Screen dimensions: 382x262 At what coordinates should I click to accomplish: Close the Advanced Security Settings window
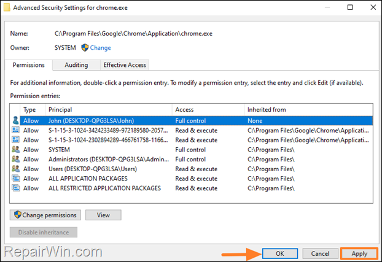click(x=373, y=7)
